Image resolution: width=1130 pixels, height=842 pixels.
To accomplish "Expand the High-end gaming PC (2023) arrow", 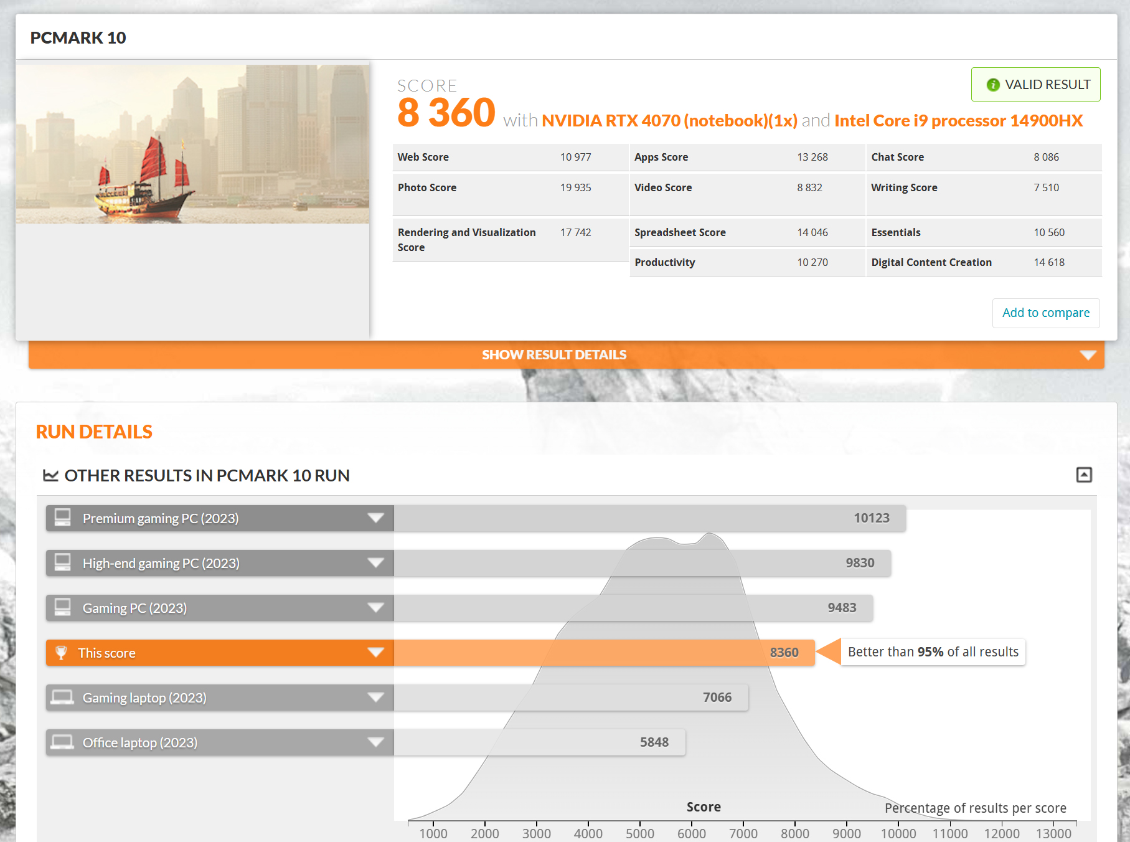I will coord(375,563).
